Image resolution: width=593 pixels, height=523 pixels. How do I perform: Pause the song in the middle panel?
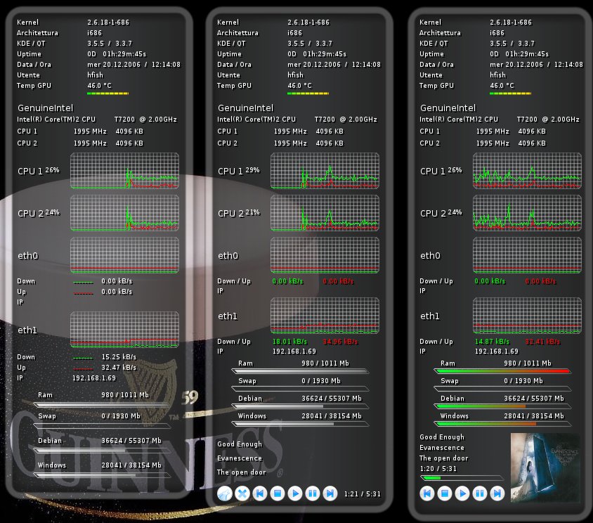tap(313, 493)
